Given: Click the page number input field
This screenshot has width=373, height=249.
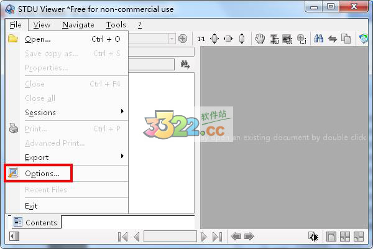Looking at the screenshot, I should 170,237.
